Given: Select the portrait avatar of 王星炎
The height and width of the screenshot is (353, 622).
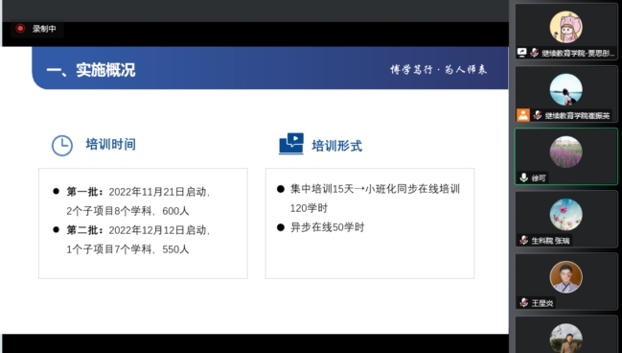Looking at the screenshot, I should tap(566, 277).
